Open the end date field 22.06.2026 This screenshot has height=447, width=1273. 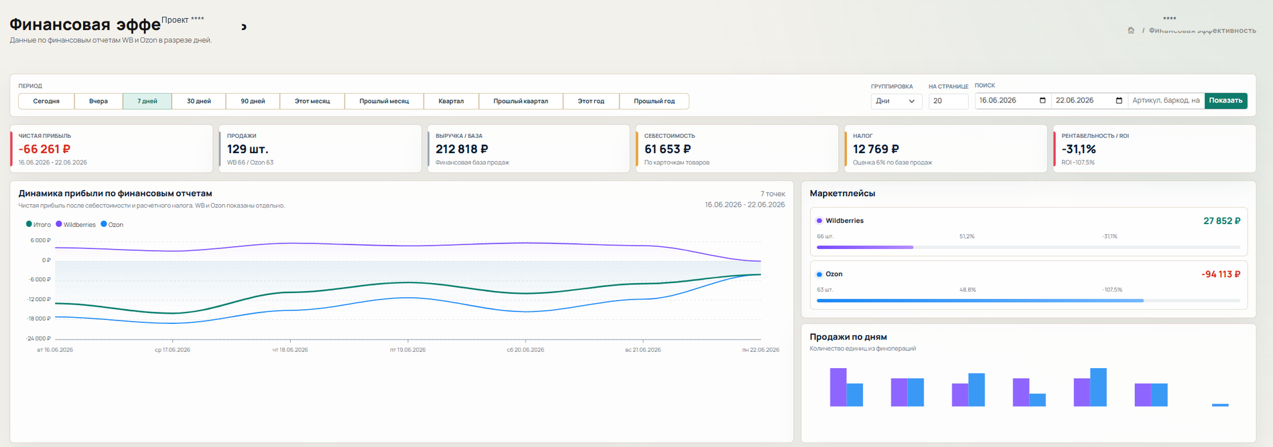(1089, 100)
